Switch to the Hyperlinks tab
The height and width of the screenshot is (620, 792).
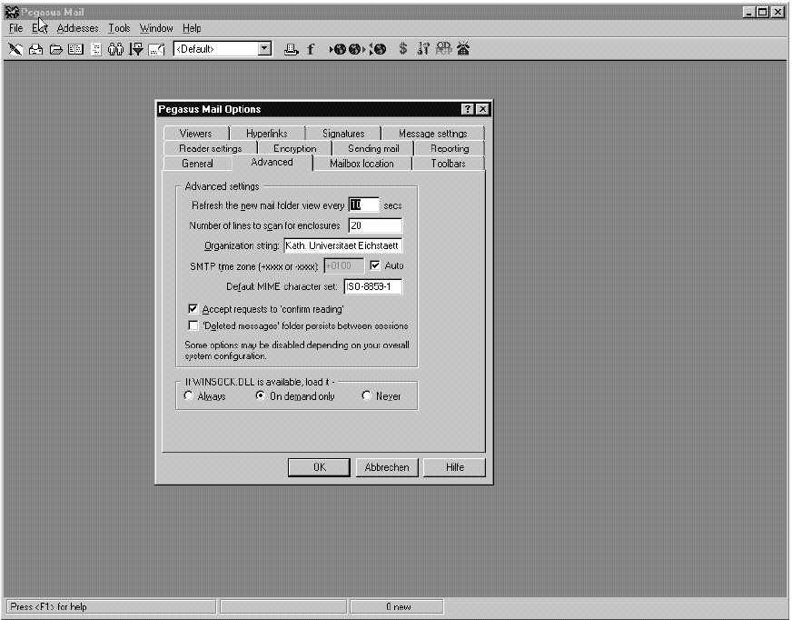(267, 134)
